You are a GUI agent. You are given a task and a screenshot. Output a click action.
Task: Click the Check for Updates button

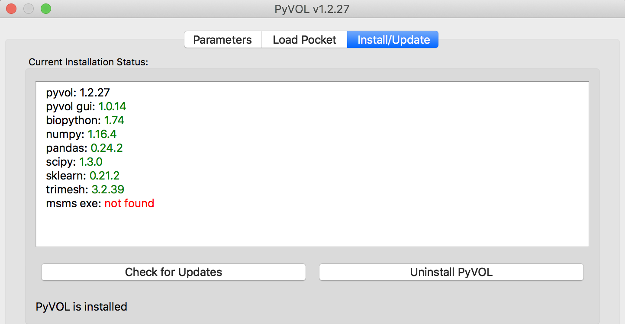pyautogui.click(x=174, y=272)
